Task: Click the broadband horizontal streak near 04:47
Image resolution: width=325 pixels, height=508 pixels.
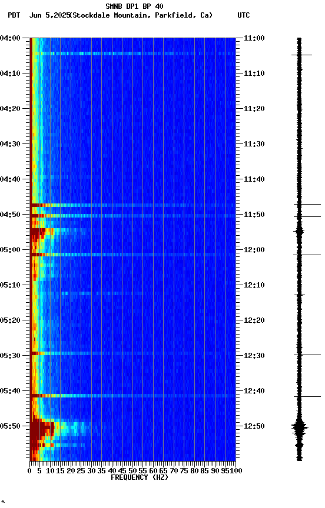Action: pos(132,205)
